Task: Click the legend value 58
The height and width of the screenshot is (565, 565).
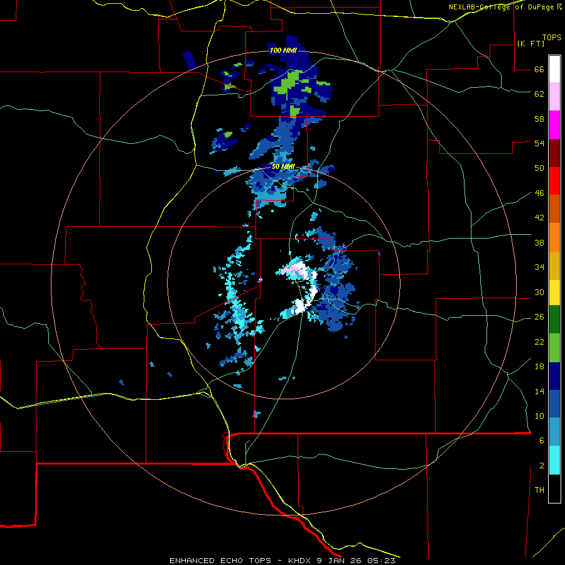Action: [x=539, y=119]
